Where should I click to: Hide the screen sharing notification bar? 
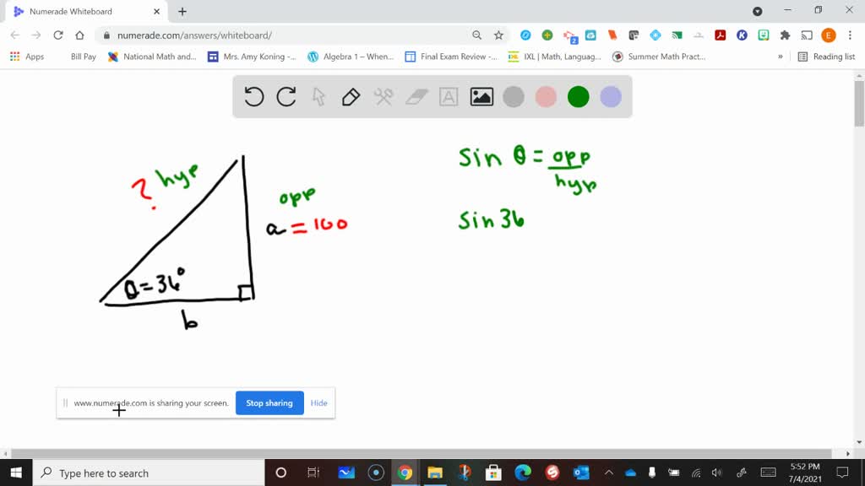[318, 403]
